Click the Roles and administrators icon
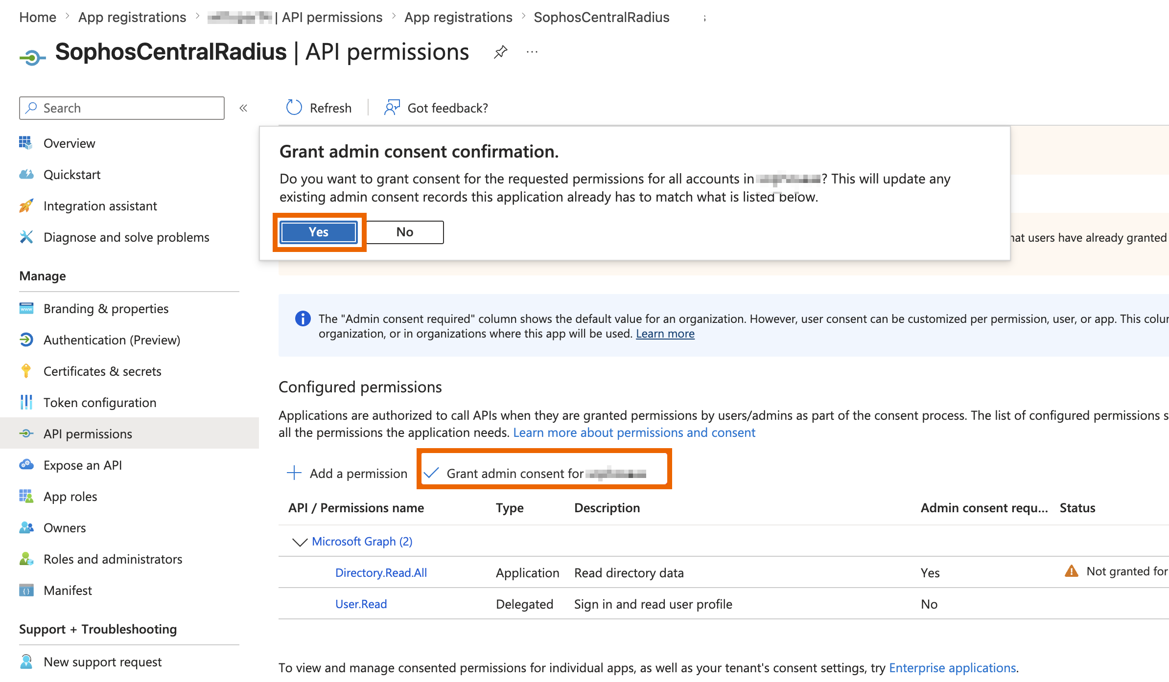 [26, 559]
